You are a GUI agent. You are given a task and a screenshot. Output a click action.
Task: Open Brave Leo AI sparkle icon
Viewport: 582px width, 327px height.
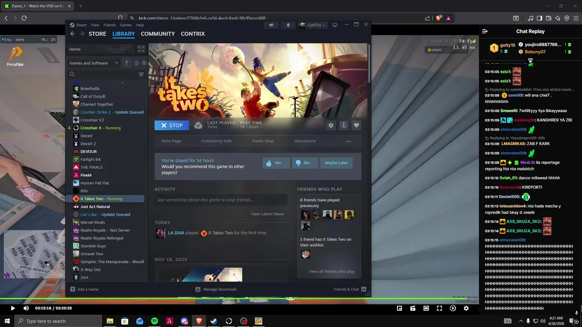558,18
